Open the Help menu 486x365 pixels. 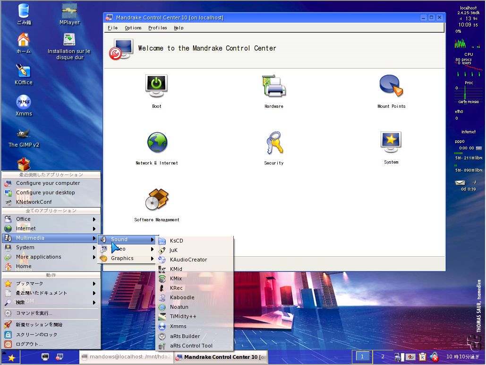(179, 27)
